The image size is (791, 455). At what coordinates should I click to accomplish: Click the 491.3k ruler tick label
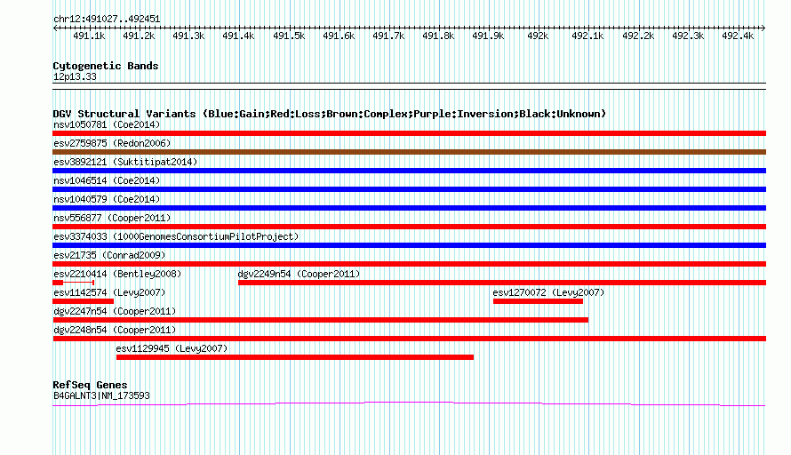188,36
